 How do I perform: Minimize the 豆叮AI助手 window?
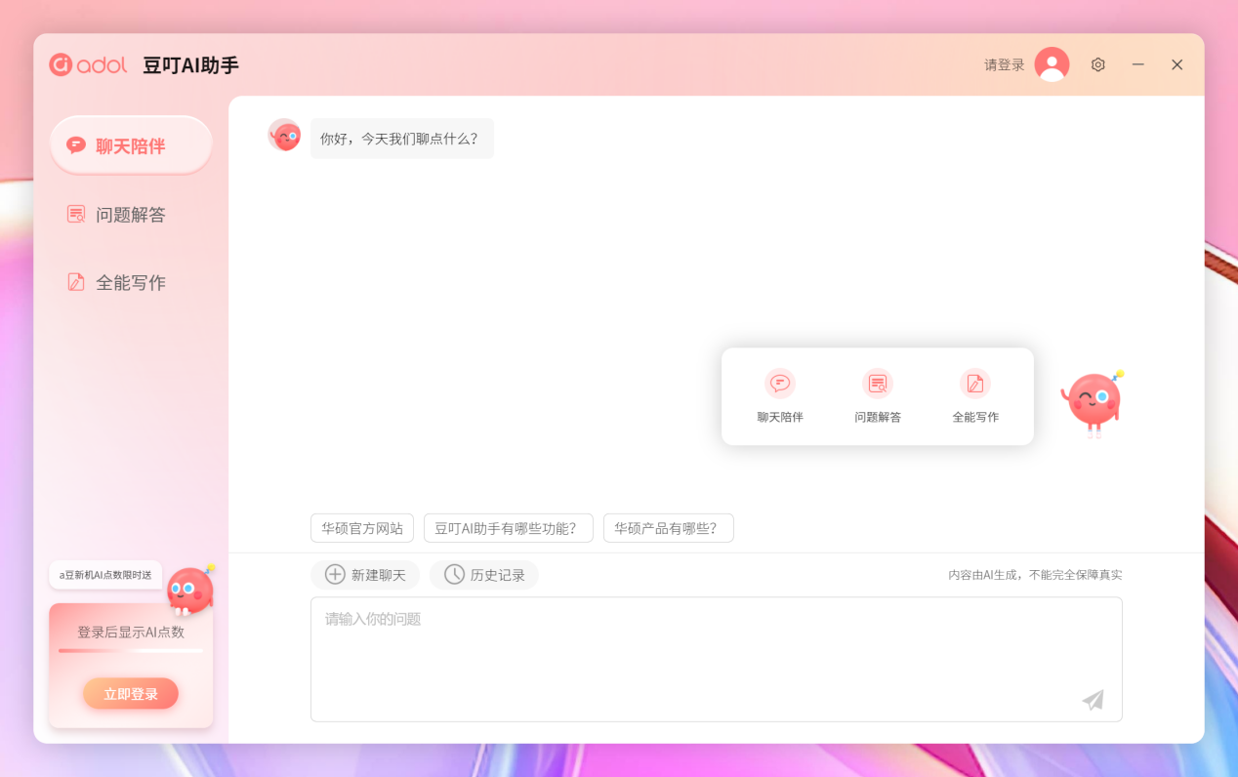[1138, 64]
